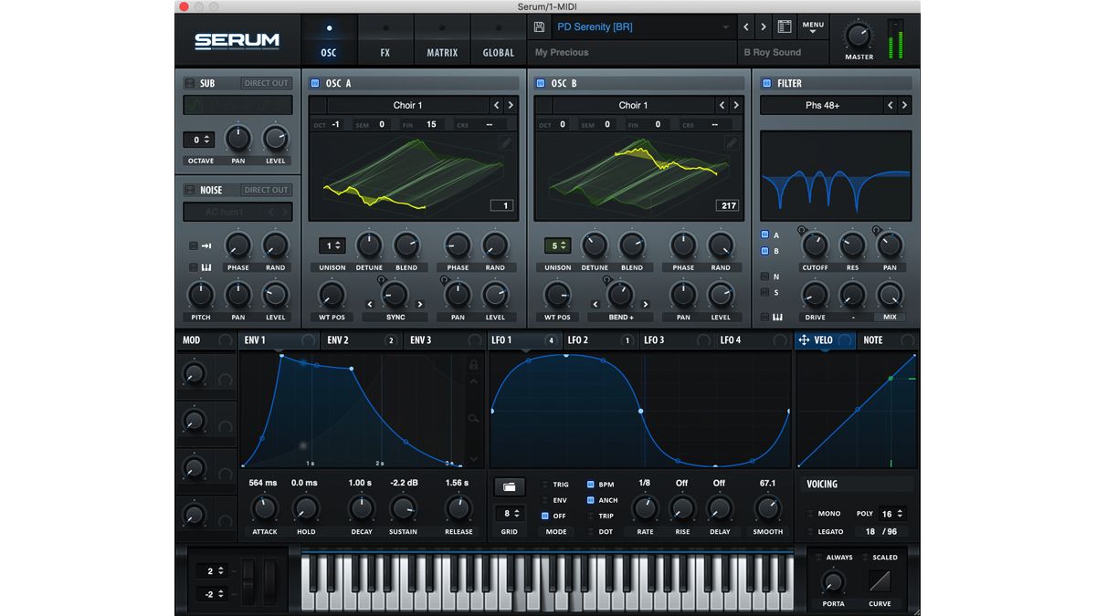This screenshot has width=1096, height=616.
Task: Open the preset browser list icon
Action: tap(784, 26)
